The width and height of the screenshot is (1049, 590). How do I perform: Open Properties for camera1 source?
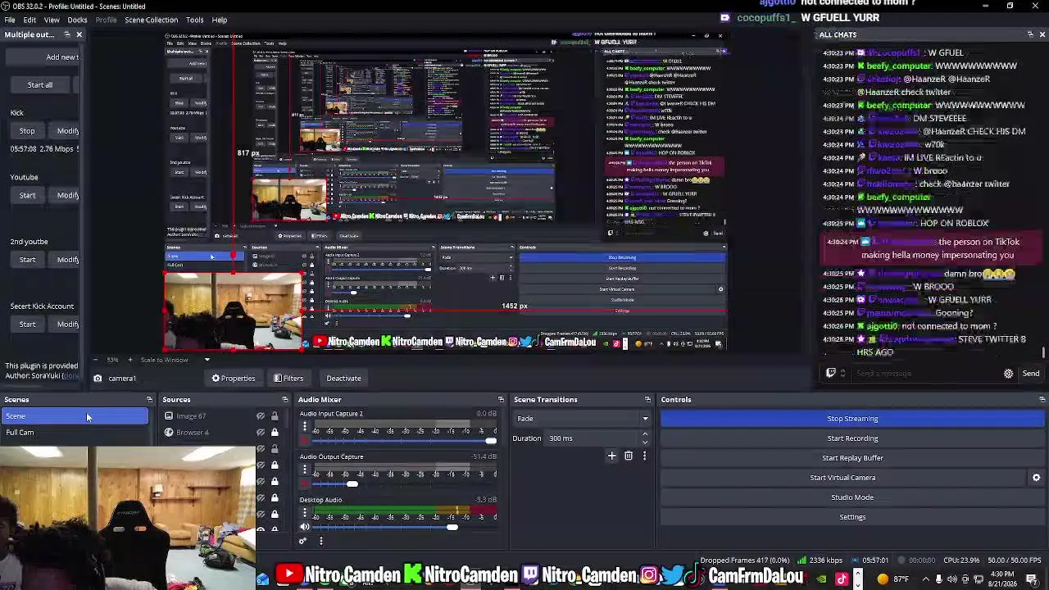click(234, 379)
